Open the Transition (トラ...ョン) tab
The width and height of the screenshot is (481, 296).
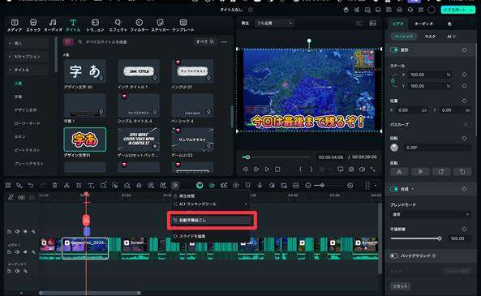click(x=95, y=25)
